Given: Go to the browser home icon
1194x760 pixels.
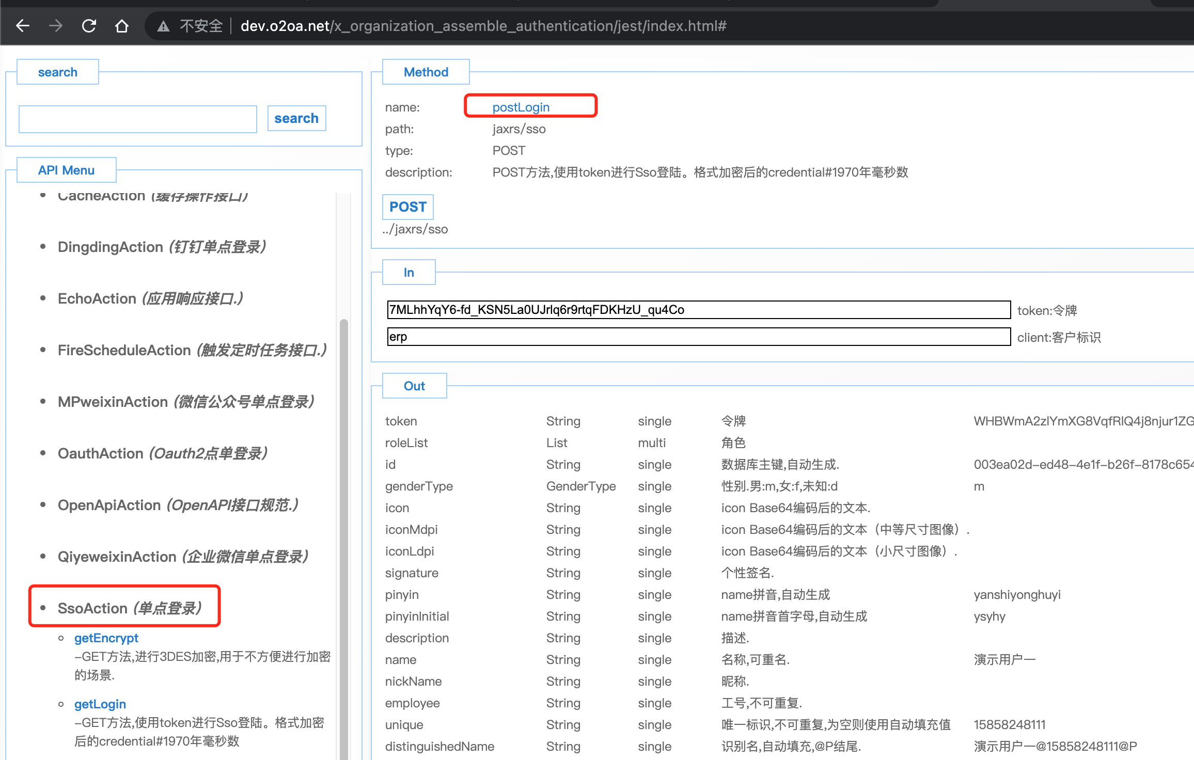Looking at the screenshot, I should pos(122,26).
